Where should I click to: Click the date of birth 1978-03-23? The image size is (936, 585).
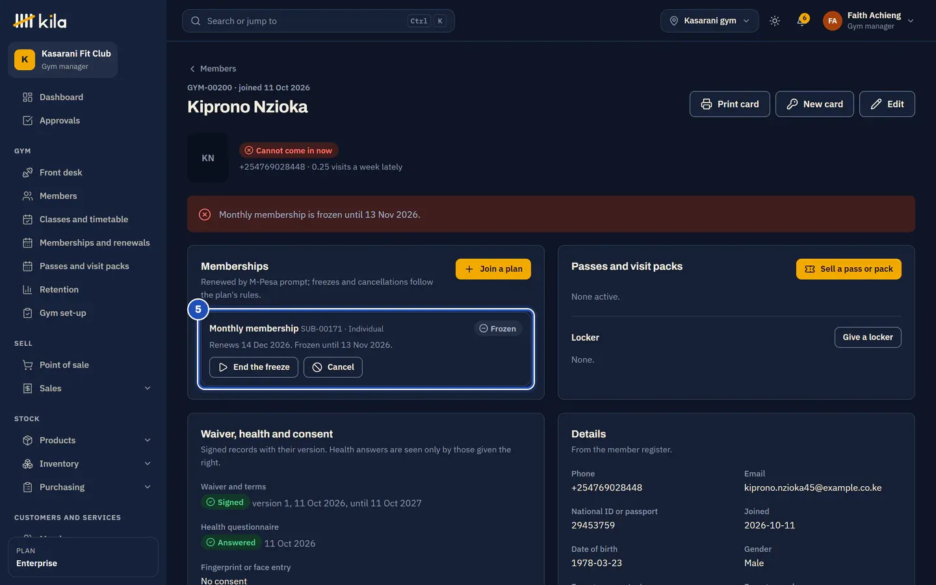coord(597,563)
